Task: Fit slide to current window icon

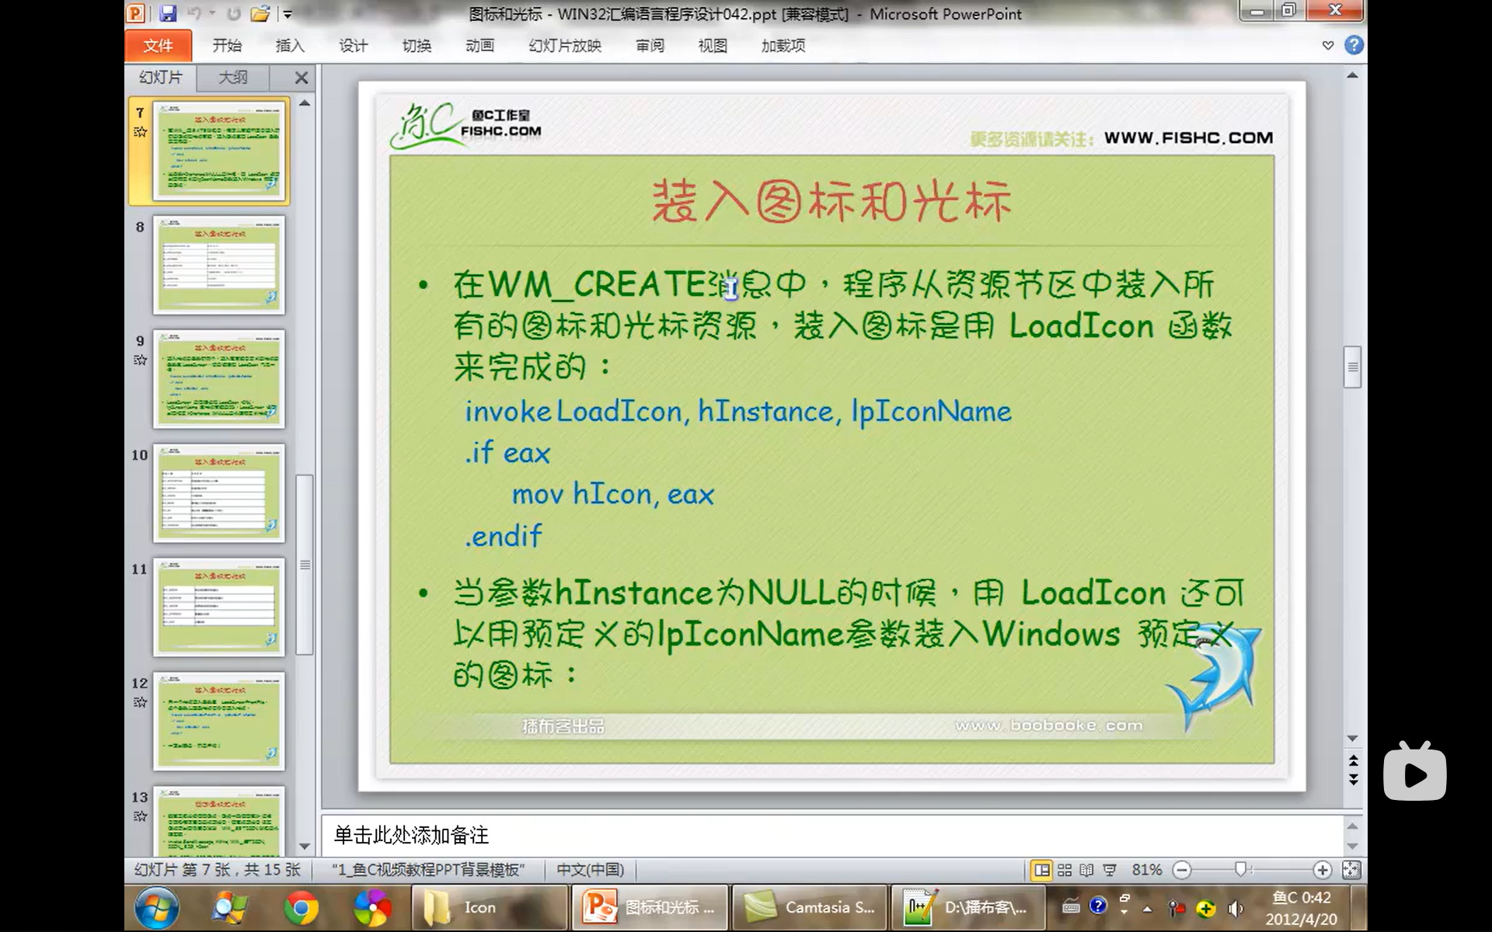Action: click(x=1351, y=870)
